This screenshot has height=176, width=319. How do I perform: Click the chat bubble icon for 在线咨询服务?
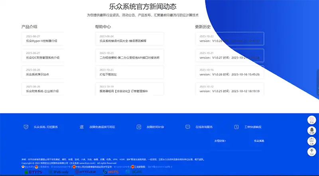[188, 127]
